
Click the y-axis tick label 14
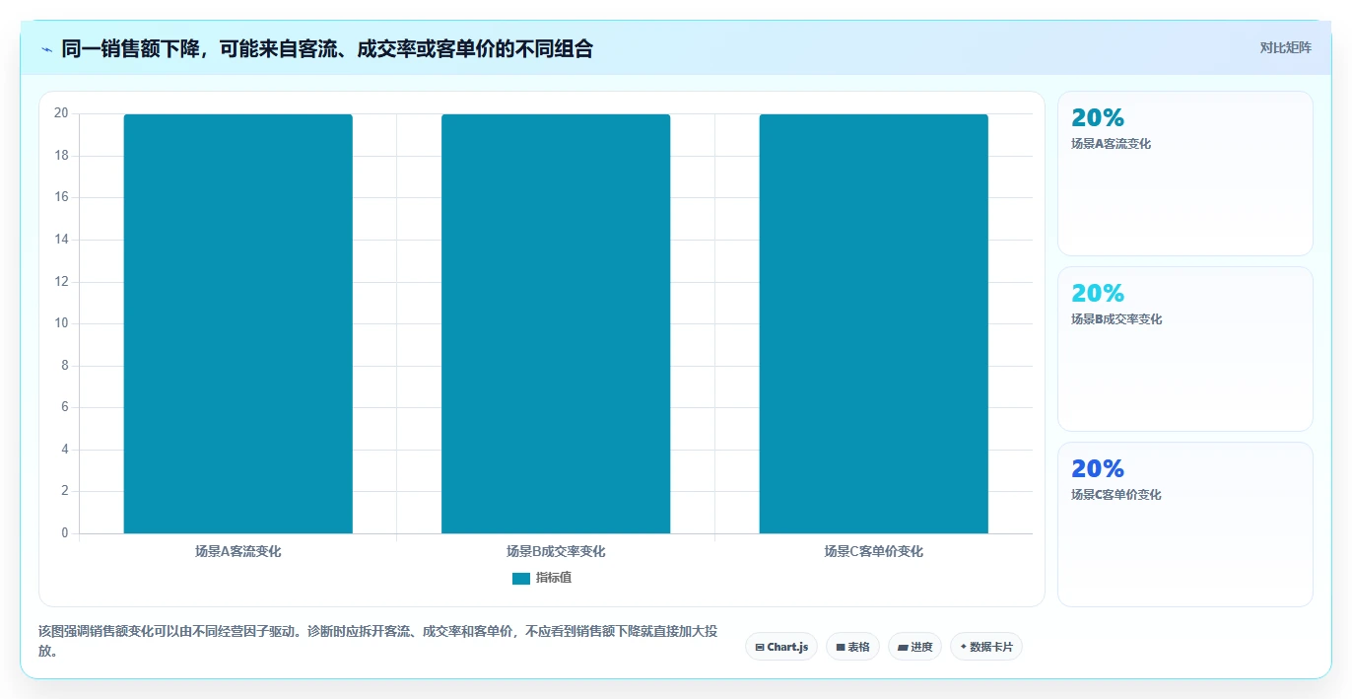point(61,240)
